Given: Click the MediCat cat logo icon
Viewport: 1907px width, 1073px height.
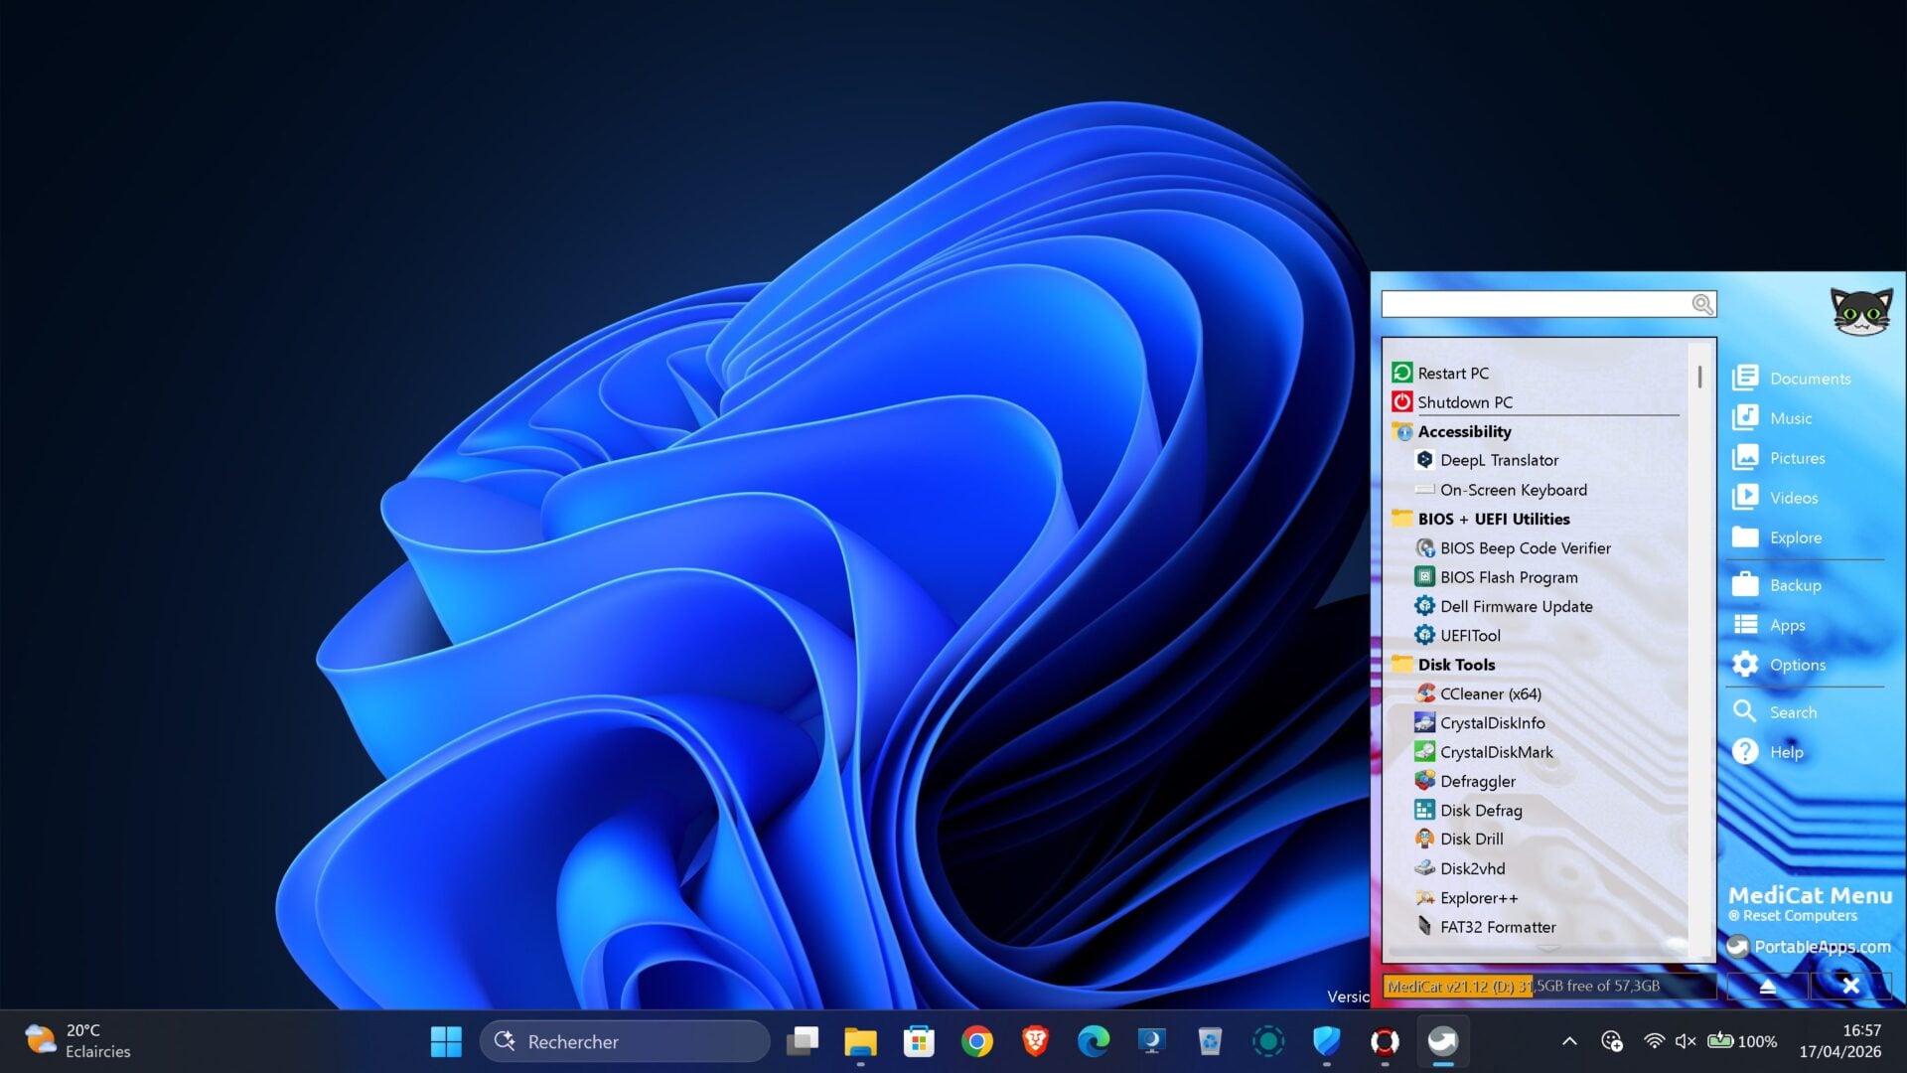Looking at the screenshot, I should point(1860,311).
